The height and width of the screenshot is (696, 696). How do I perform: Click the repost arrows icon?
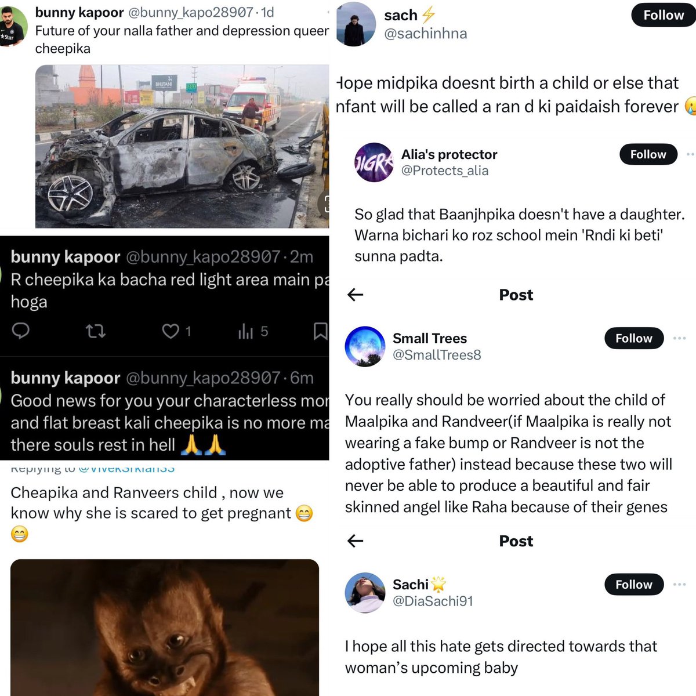[x=96, y=331]
